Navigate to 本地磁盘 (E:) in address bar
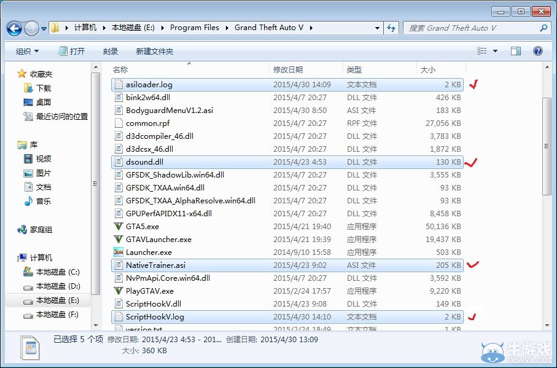This screenshot has height=368, width=557. [133, 28]
